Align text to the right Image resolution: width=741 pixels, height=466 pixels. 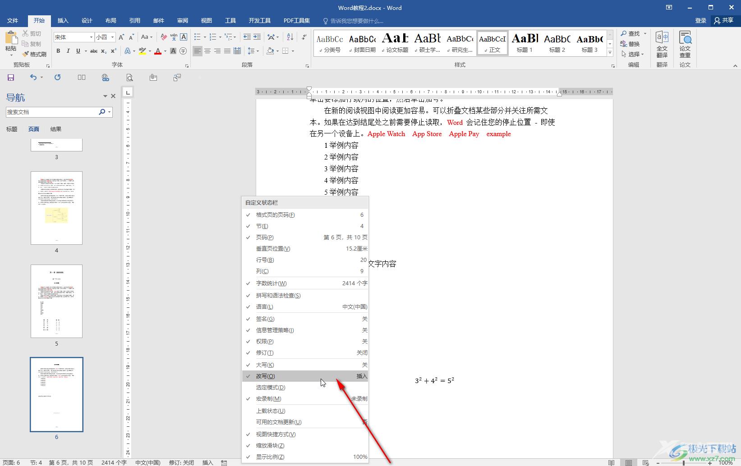tap(217, 51)
